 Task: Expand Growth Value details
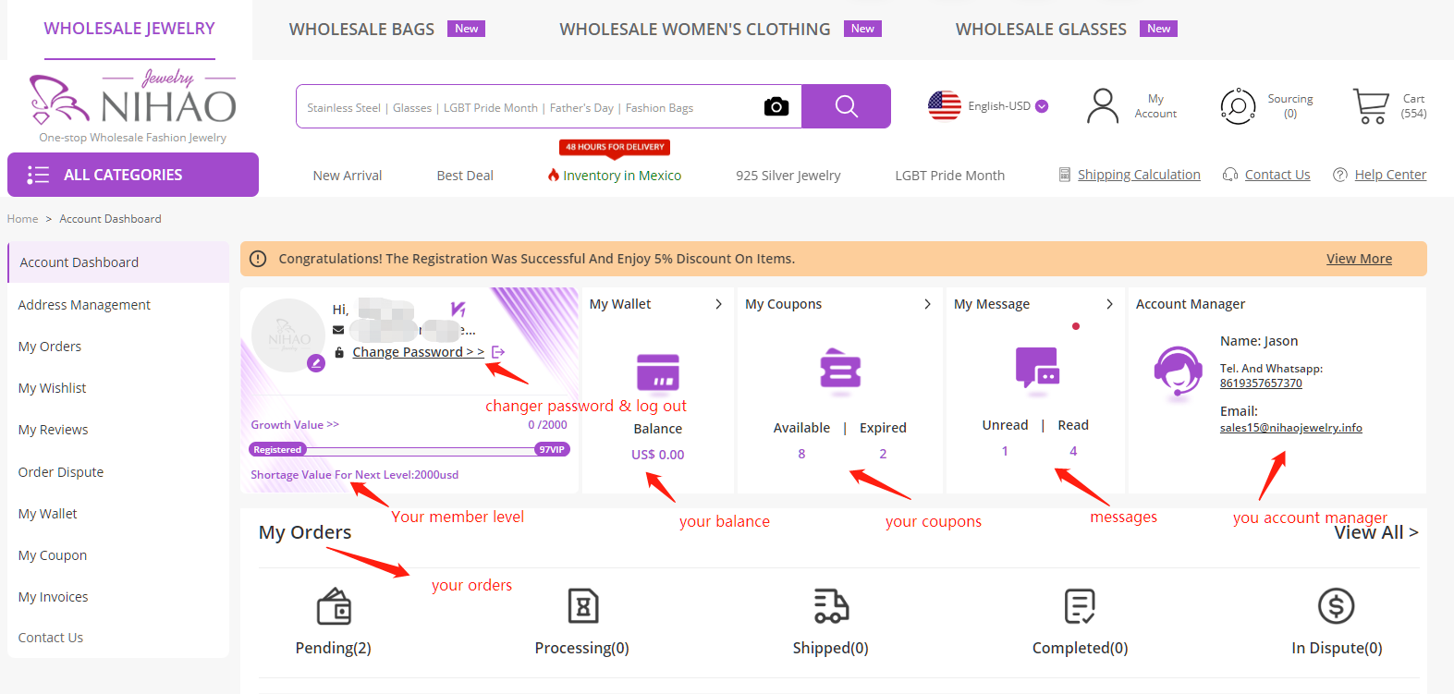tap(295, 425)
